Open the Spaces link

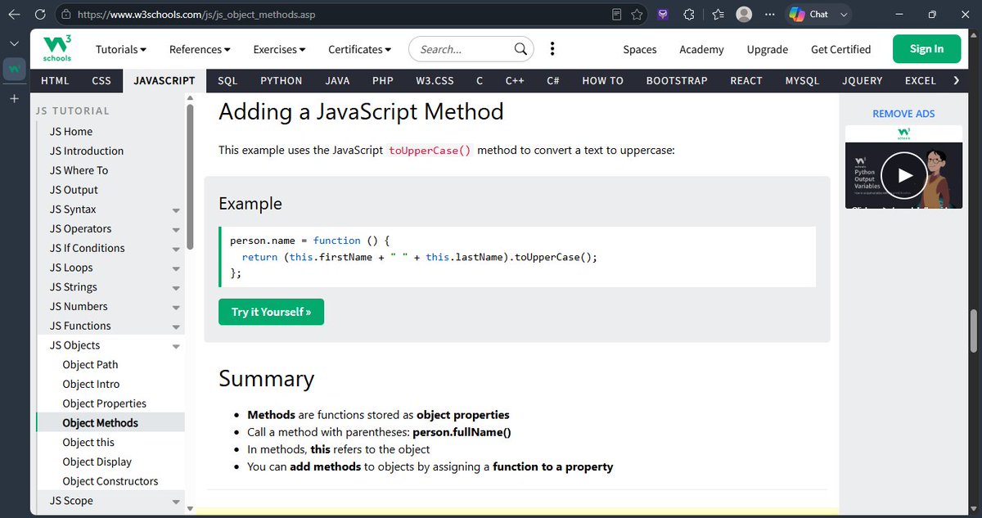pyautogui.click(x=640, y=49)
